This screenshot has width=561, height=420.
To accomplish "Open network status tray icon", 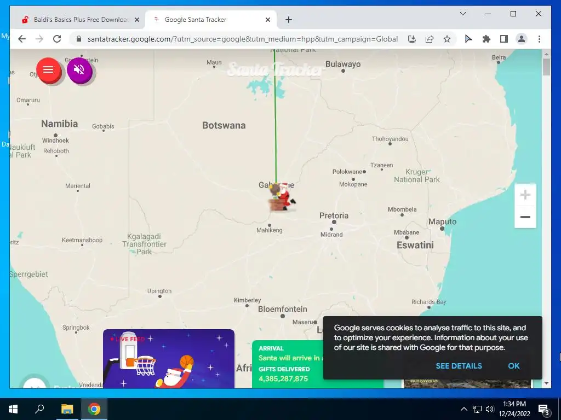I will point(477,409).
